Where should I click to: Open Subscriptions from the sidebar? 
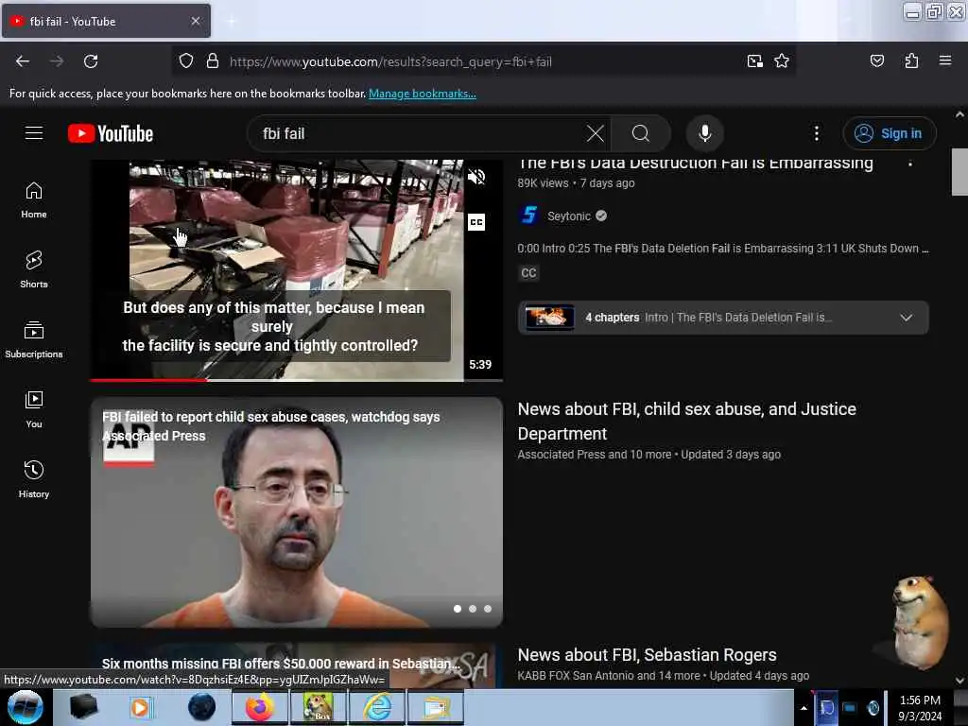[34, 339]
